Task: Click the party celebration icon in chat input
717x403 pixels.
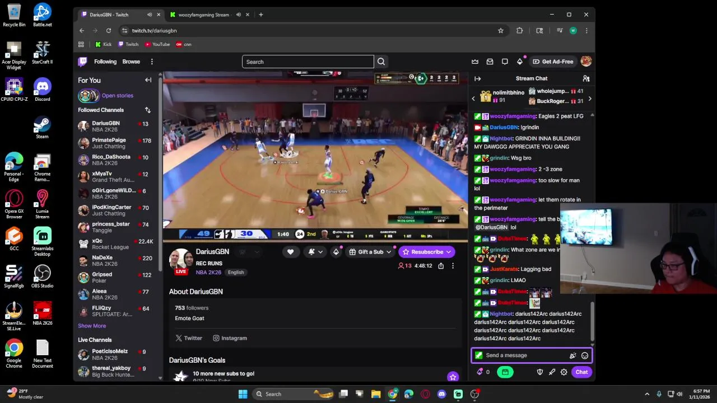Action: coord(572,355)
